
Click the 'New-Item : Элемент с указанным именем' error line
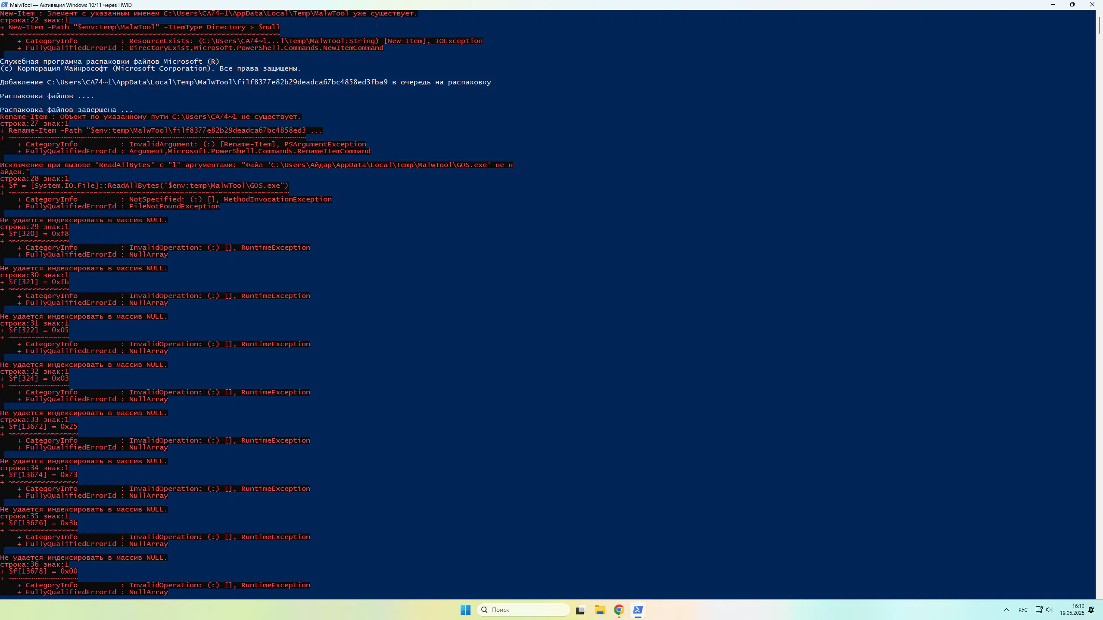point(209,13)
